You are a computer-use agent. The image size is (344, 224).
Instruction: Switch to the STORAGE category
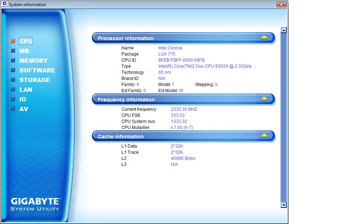[x=35, y=80]
